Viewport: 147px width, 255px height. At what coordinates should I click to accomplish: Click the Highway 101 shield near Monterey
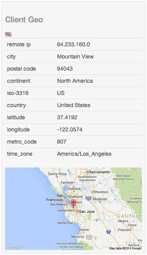89,237
